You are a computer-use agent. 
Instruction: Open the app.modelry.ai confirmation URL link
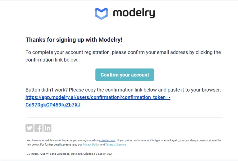pos(98,97)
